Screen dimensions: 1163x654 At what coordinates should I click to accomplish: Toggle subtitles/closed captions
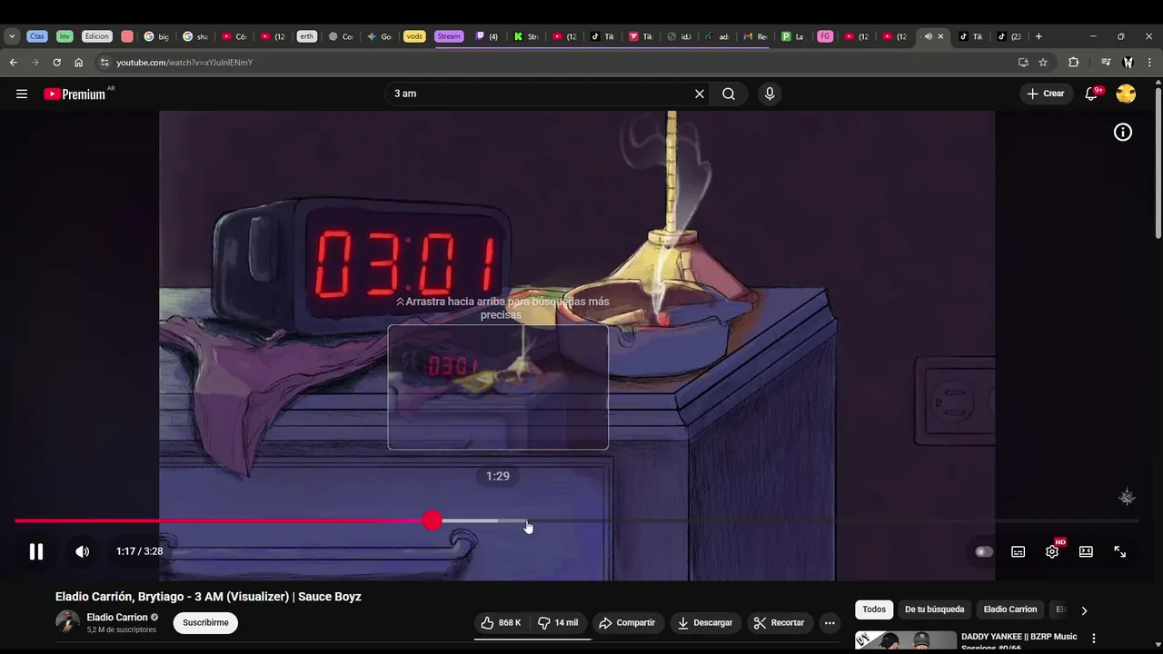tap(1019, 551)
